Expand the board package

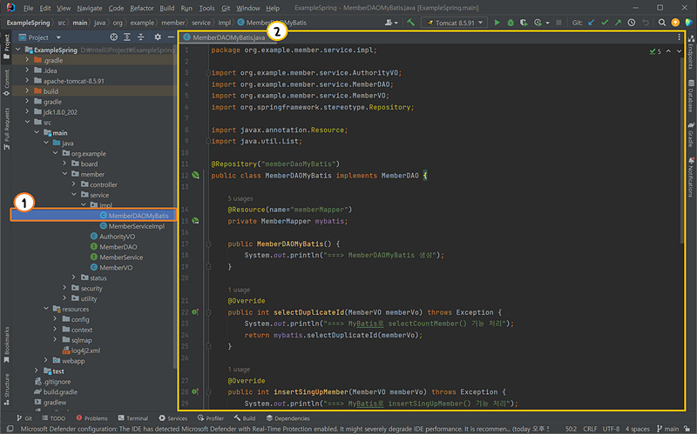coord(64,164)
